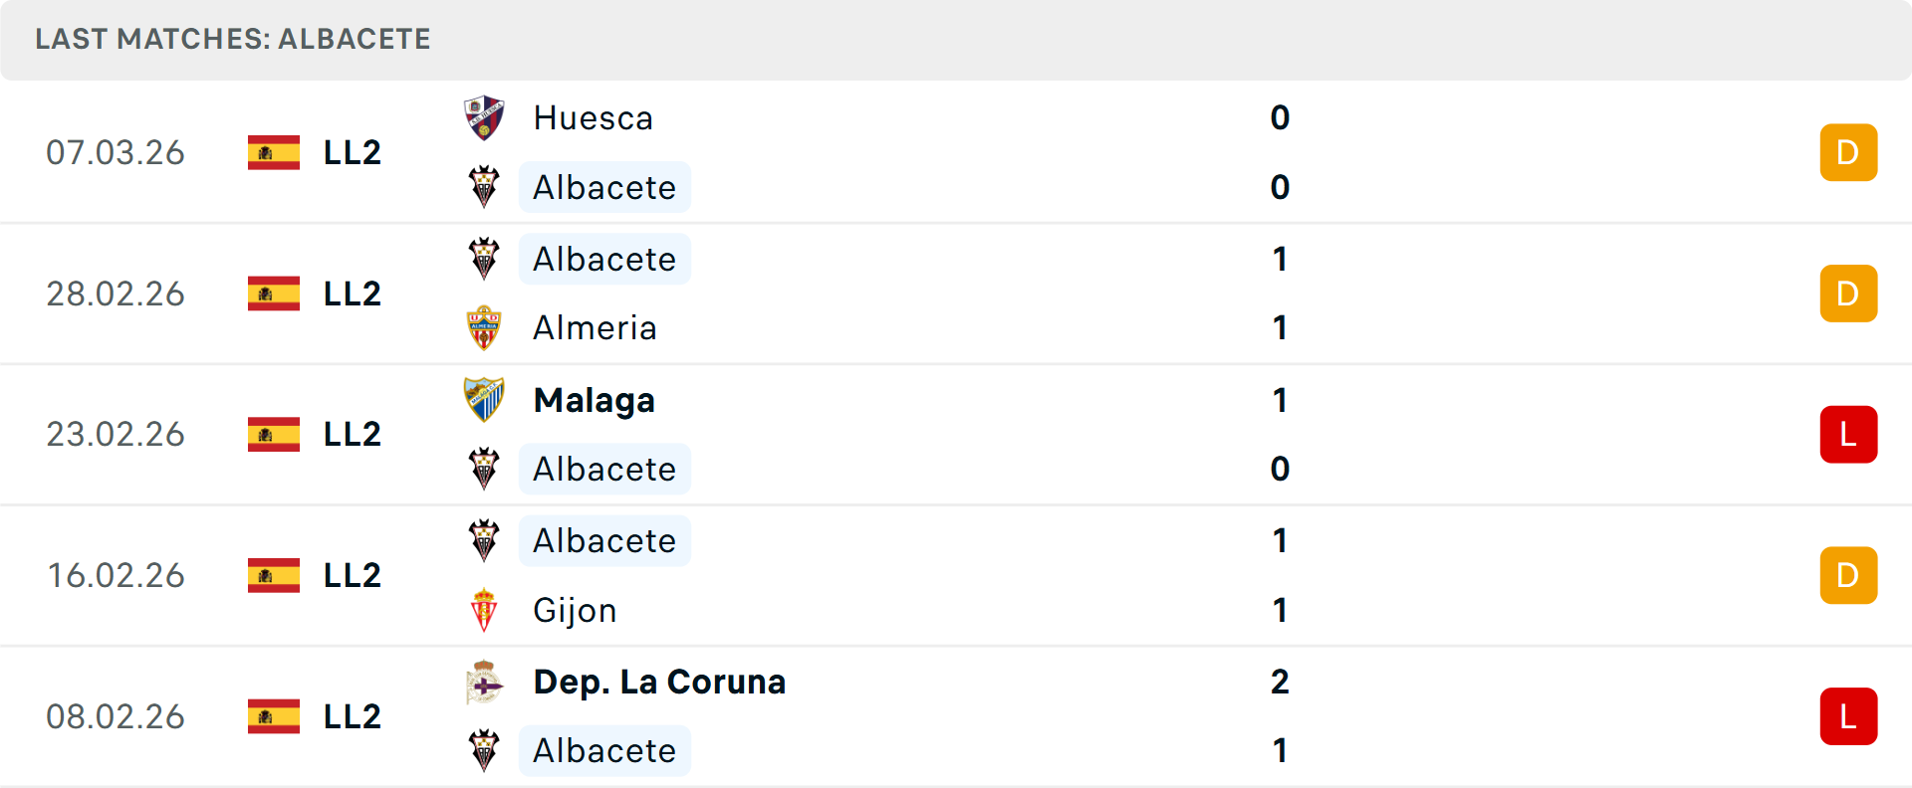The height and width of the screenshot is (788, 1912).
Task: Click the loss badge for Malaga match
Action: pyautogui.click(x=1848, y=435)
